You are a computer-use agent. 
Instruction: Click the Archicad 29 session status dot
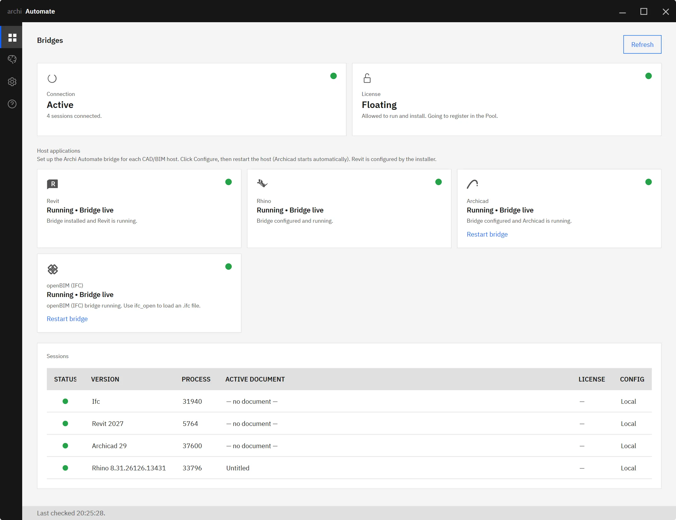65,446
